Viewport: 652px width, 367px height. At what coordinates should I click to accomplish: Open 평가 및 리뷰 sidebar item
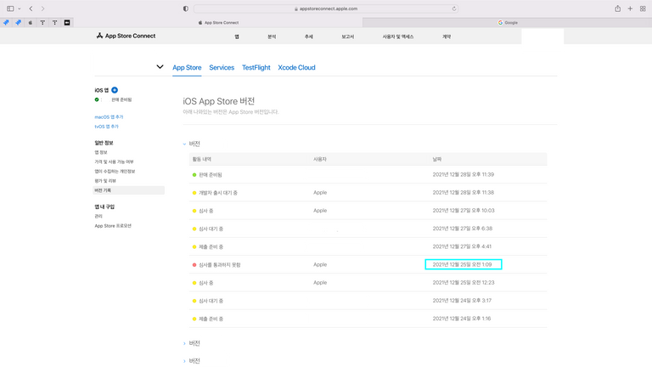click(105, 181)
